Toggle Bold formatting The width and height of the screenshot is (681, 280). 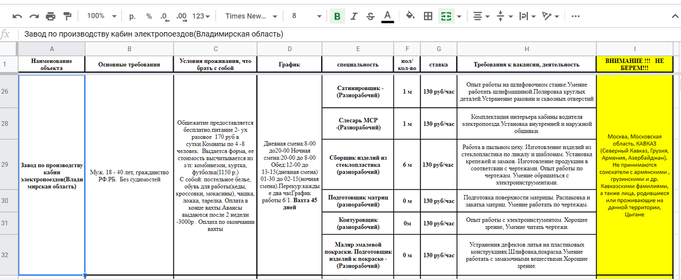(x=337, y=16)
